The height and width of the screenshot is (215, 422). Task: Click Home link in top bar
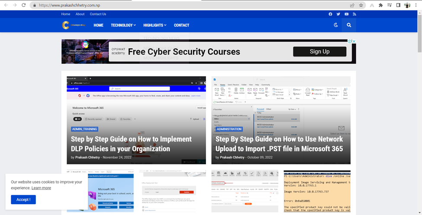pos(66,14)
